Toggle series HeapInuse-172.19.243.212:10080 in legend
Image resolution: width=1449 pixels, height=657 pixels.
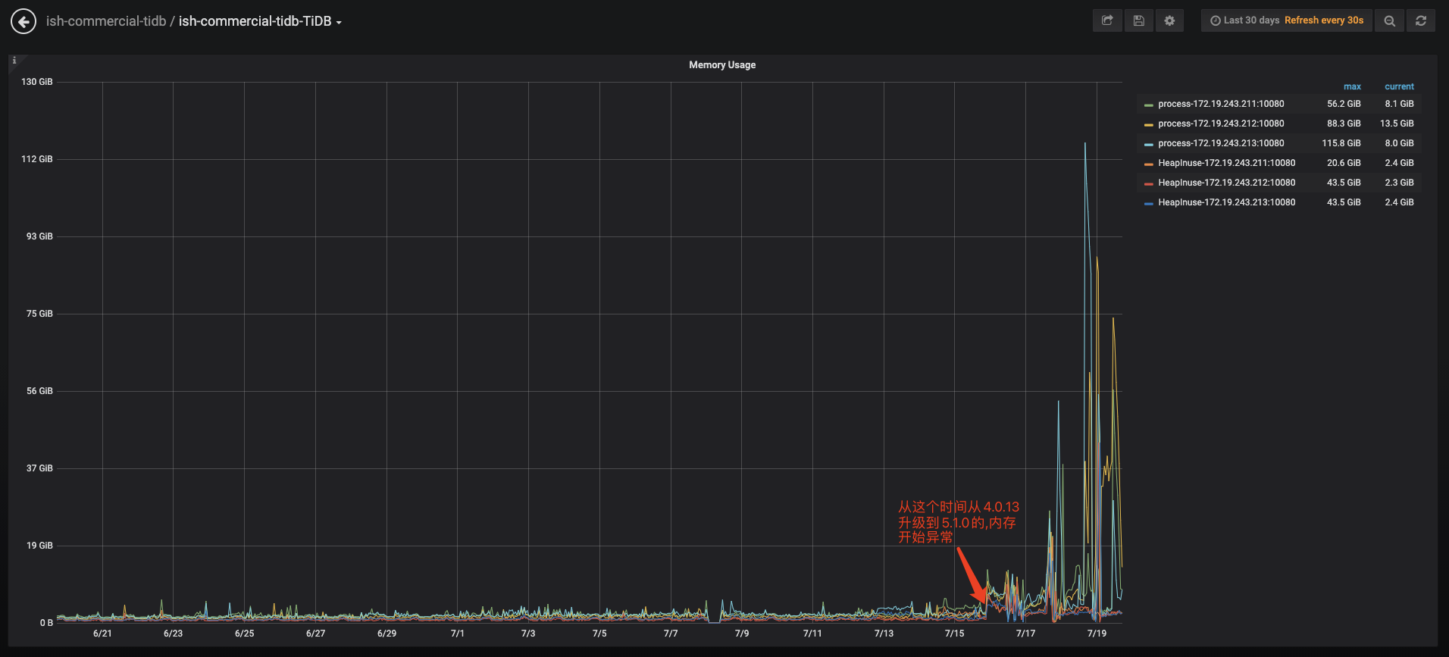pos(1226,183)
